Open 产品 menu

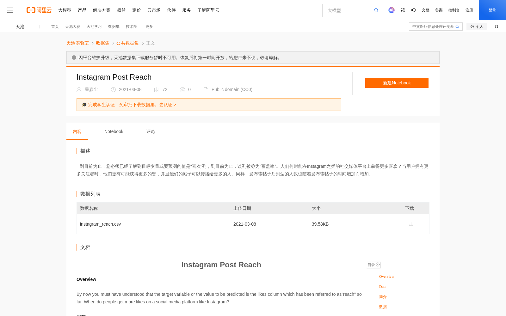(82, 10)
